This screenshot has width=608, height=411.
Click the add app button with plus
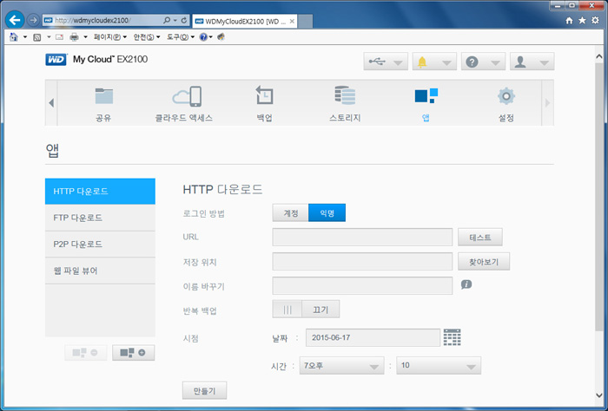click(134, 353)
